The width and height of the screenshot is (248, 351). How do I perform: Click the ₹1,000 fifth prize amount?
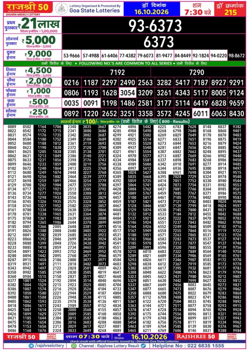[39, 91]
